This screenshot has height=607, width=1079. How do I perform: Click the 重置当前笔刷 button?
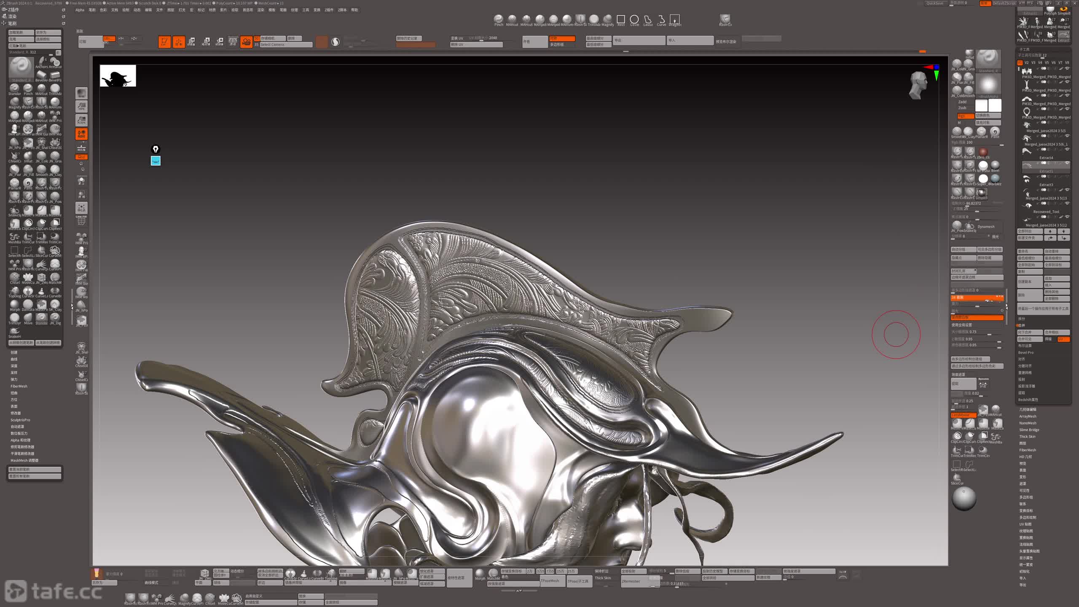[35, 470]
